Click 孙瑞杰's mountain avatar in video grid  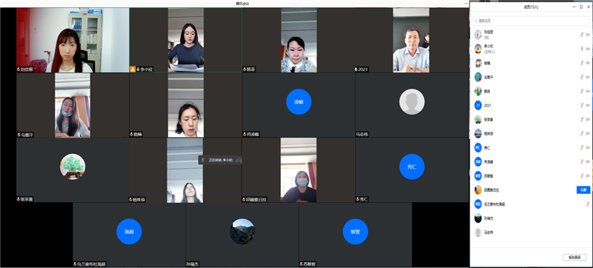[242, 232]
